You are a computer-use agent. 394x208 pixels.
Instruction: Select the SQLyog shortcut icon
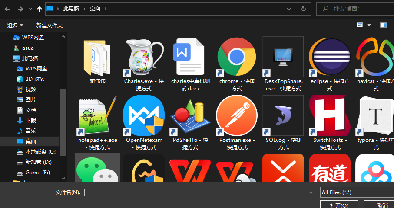pyautogui.click(x=283, y=116)
